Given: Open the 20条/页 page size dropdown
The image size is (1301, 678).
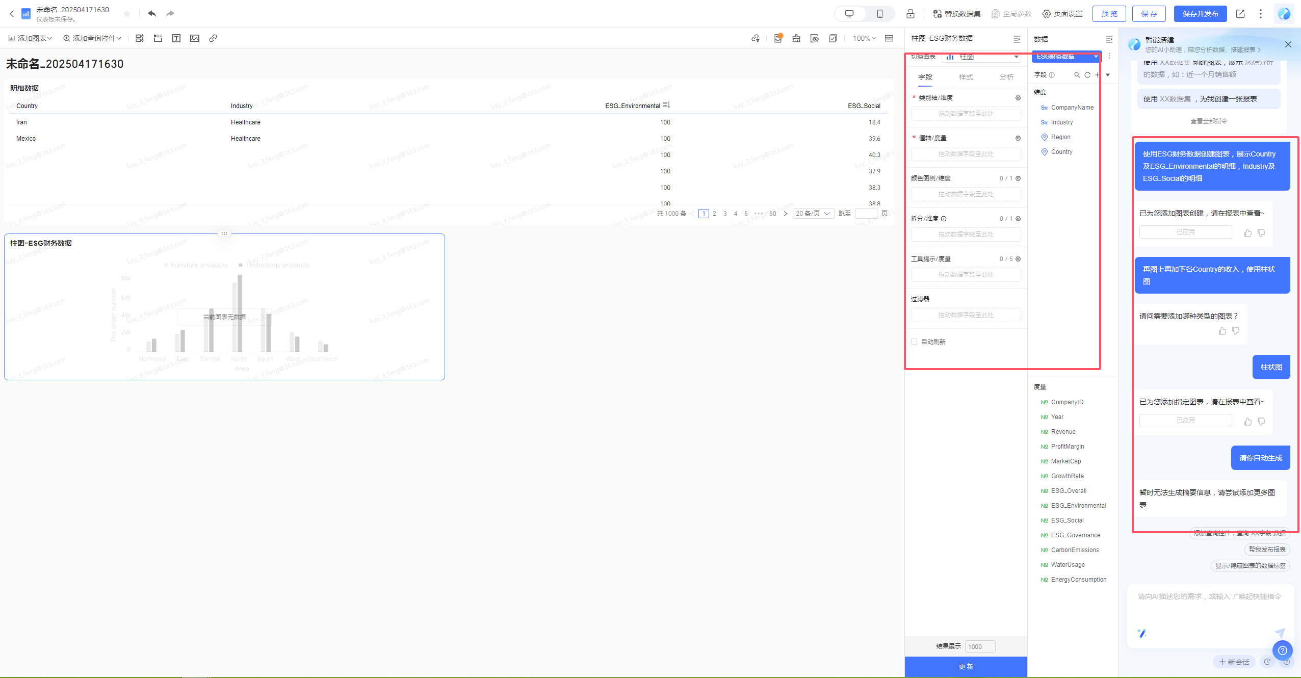Looking at the screenshot, I should click(813, 214).
